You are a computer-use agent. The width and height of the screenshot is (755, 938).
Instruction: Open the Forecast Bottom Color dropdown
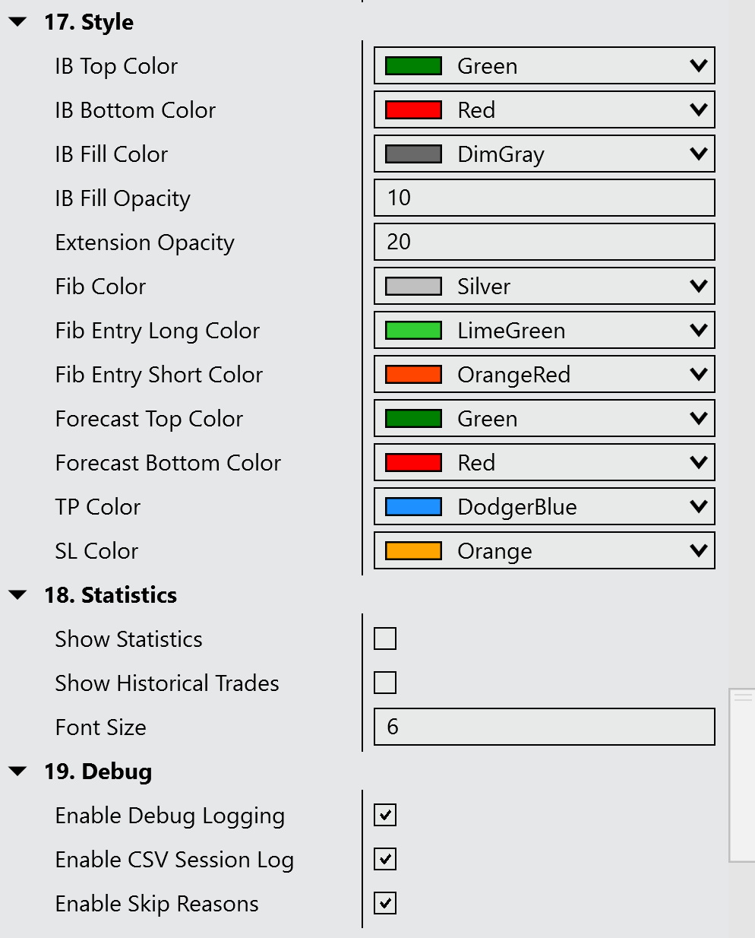point(544,463)
